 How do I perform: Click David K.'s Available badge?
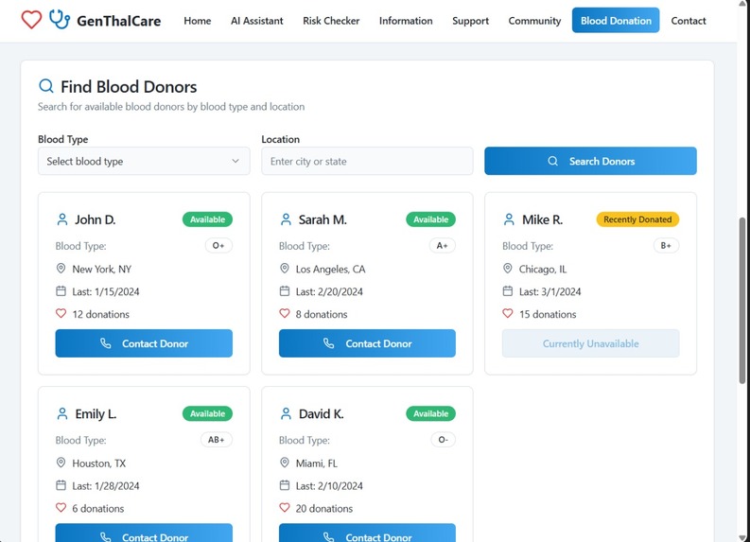[431, 413]
